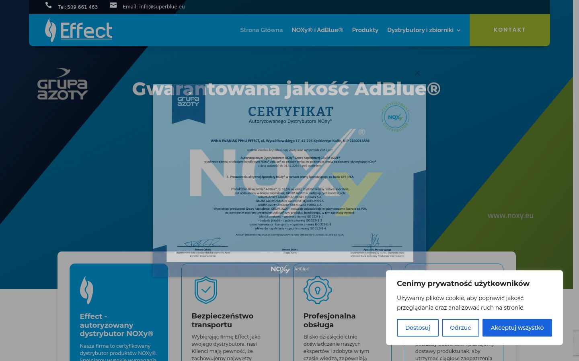Click the Bezpieczeństwo transportu card heading

222,320
